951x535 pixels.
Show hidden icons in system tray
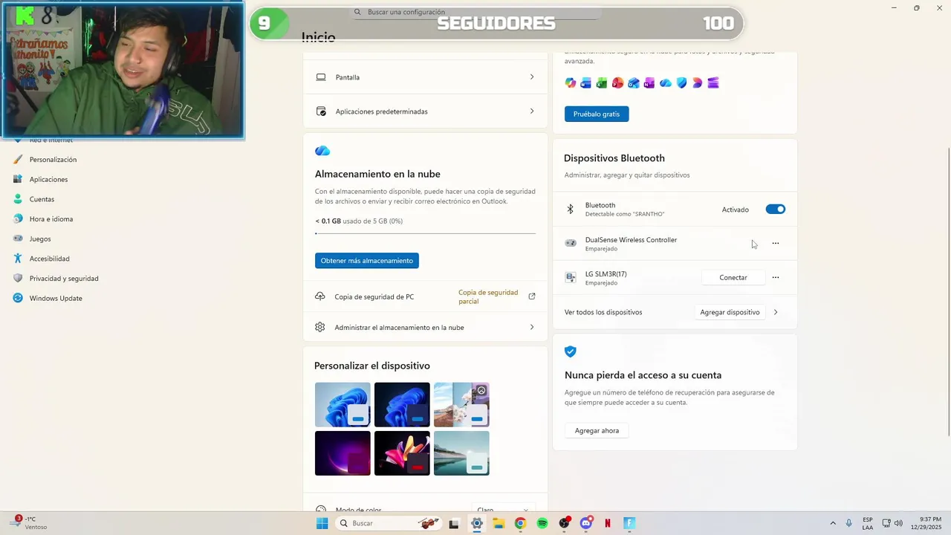pos(833,523)
